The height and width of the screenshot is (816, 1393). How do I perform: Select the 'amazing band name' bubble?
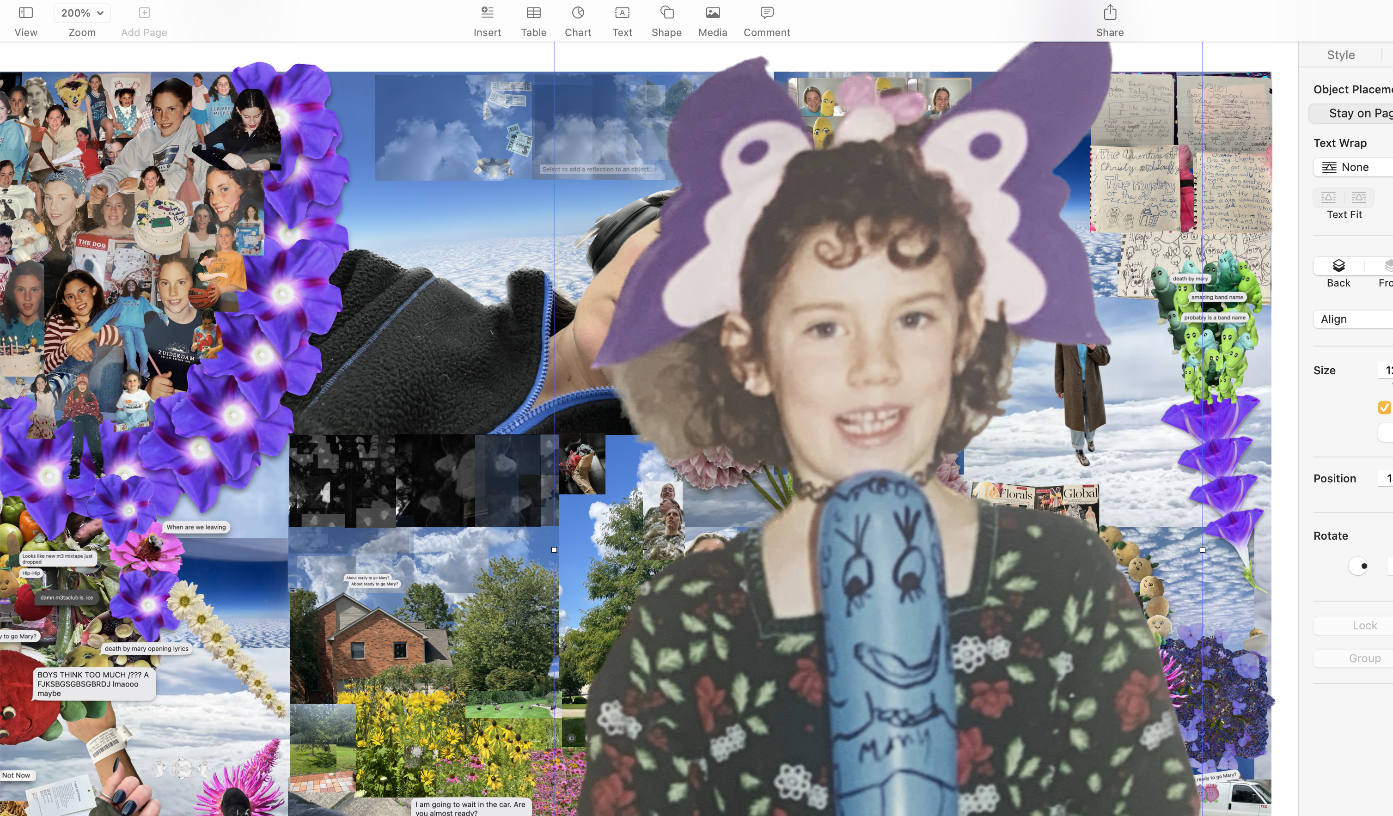[1216, 297]
